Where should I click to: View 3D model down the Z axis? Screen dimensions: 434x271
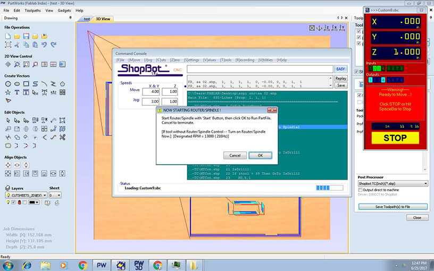coord(327,28)
